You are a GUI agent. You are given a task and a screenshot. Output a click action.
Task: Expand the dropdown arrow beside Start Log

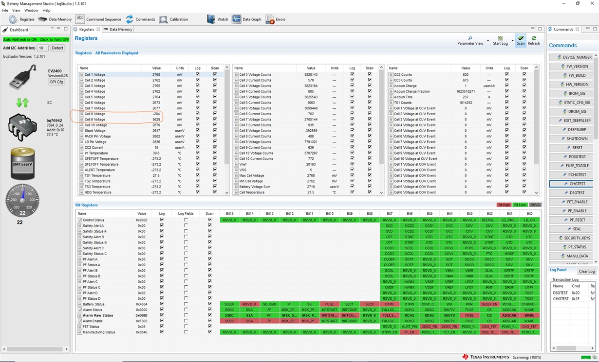coord(512,40)
